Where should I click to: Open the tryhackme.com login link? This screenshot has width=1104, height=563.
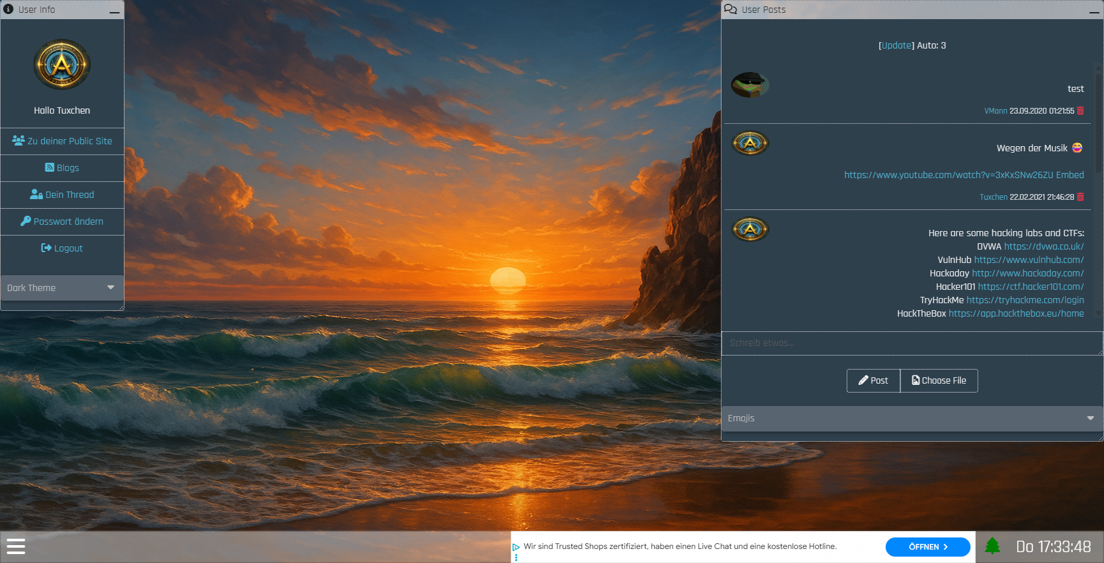(1025, 300)
